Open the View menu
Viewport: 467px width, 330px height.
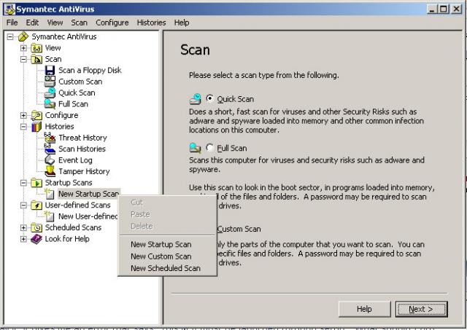coord(55,23)
